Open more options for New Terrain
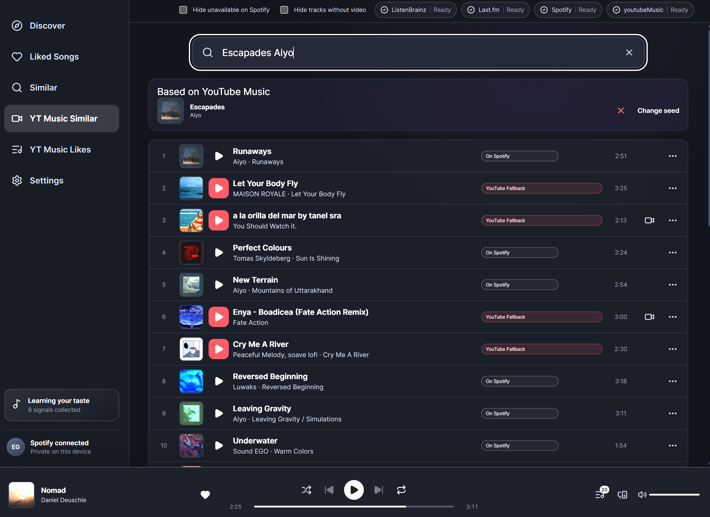710x517 pixels. [x=673, y=285]
